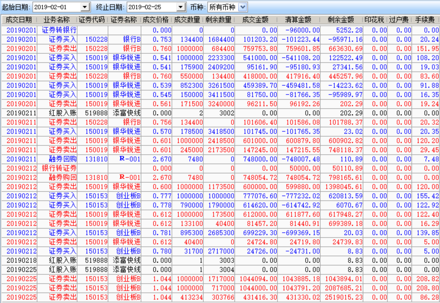
Task: Click transaction amount 699229.30
Action: tap(260, 233)
